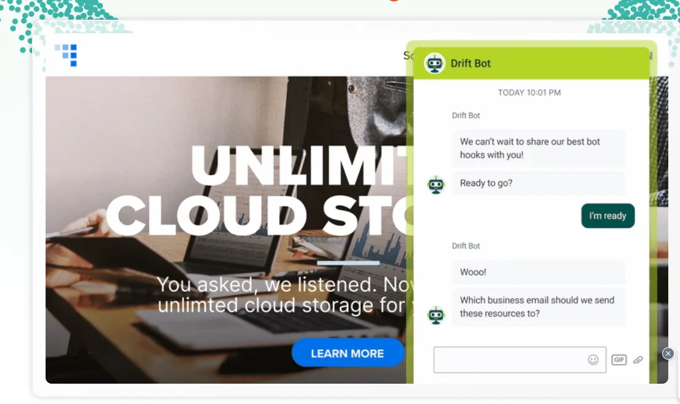Click bot avatar beside 'Ready to go?'
Viewport: 680px width, 404px height.
tap(436, 185)
